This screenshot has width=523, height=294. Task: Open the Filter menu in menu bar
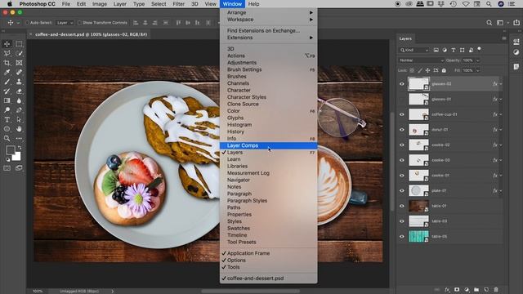178,4
